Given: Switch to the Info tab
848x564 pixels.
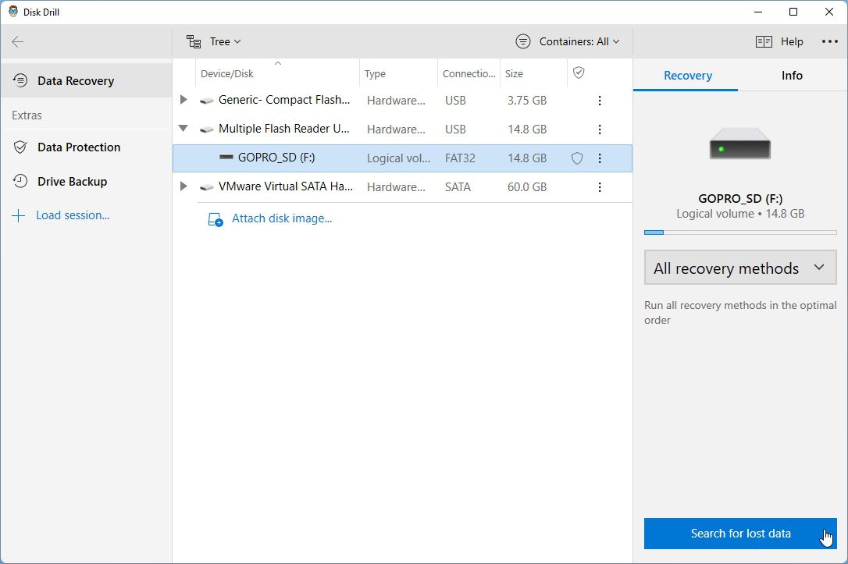Looking at the screenshot, I should 792,76.
